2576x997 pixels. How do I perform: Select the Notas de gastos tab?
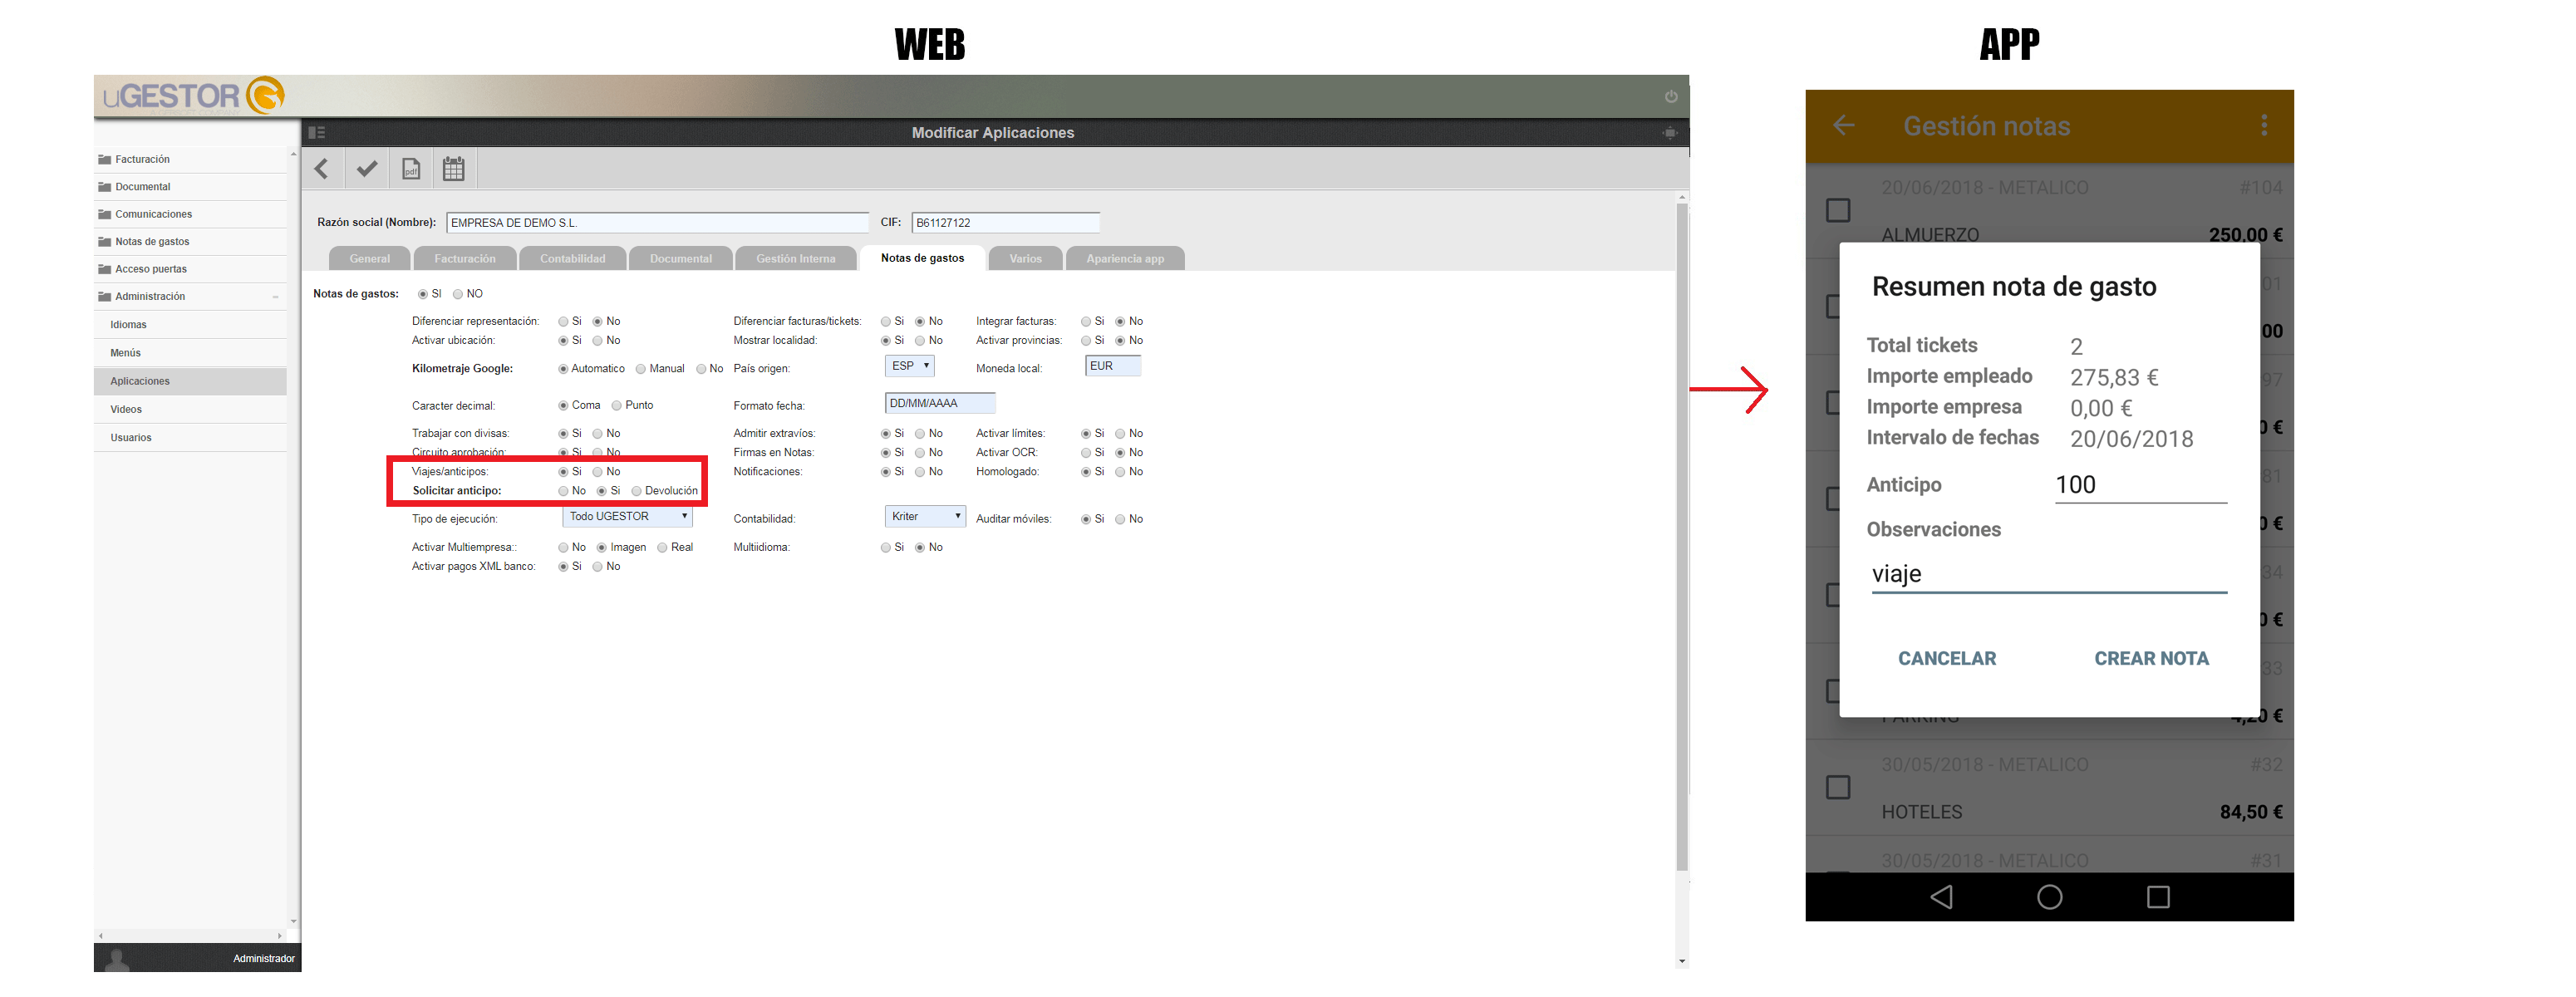922,258
